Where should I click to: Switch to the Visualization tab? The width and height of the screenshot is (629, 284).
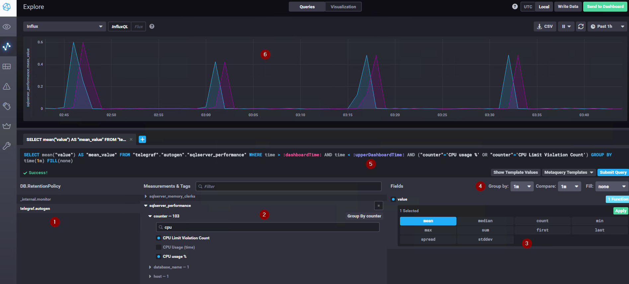click(x=343, y=7)
